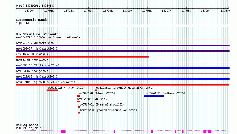This screenshot has width=237, height=134.
Task: Click the 13756k ruler tick label
Action: pyautogui.click(x=147, y=11)
